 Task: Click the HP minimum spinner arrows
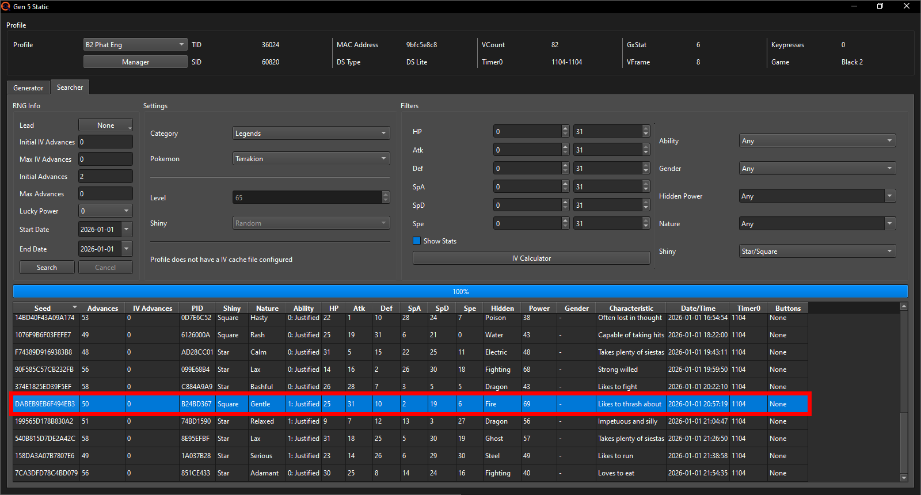coord(565,132)
